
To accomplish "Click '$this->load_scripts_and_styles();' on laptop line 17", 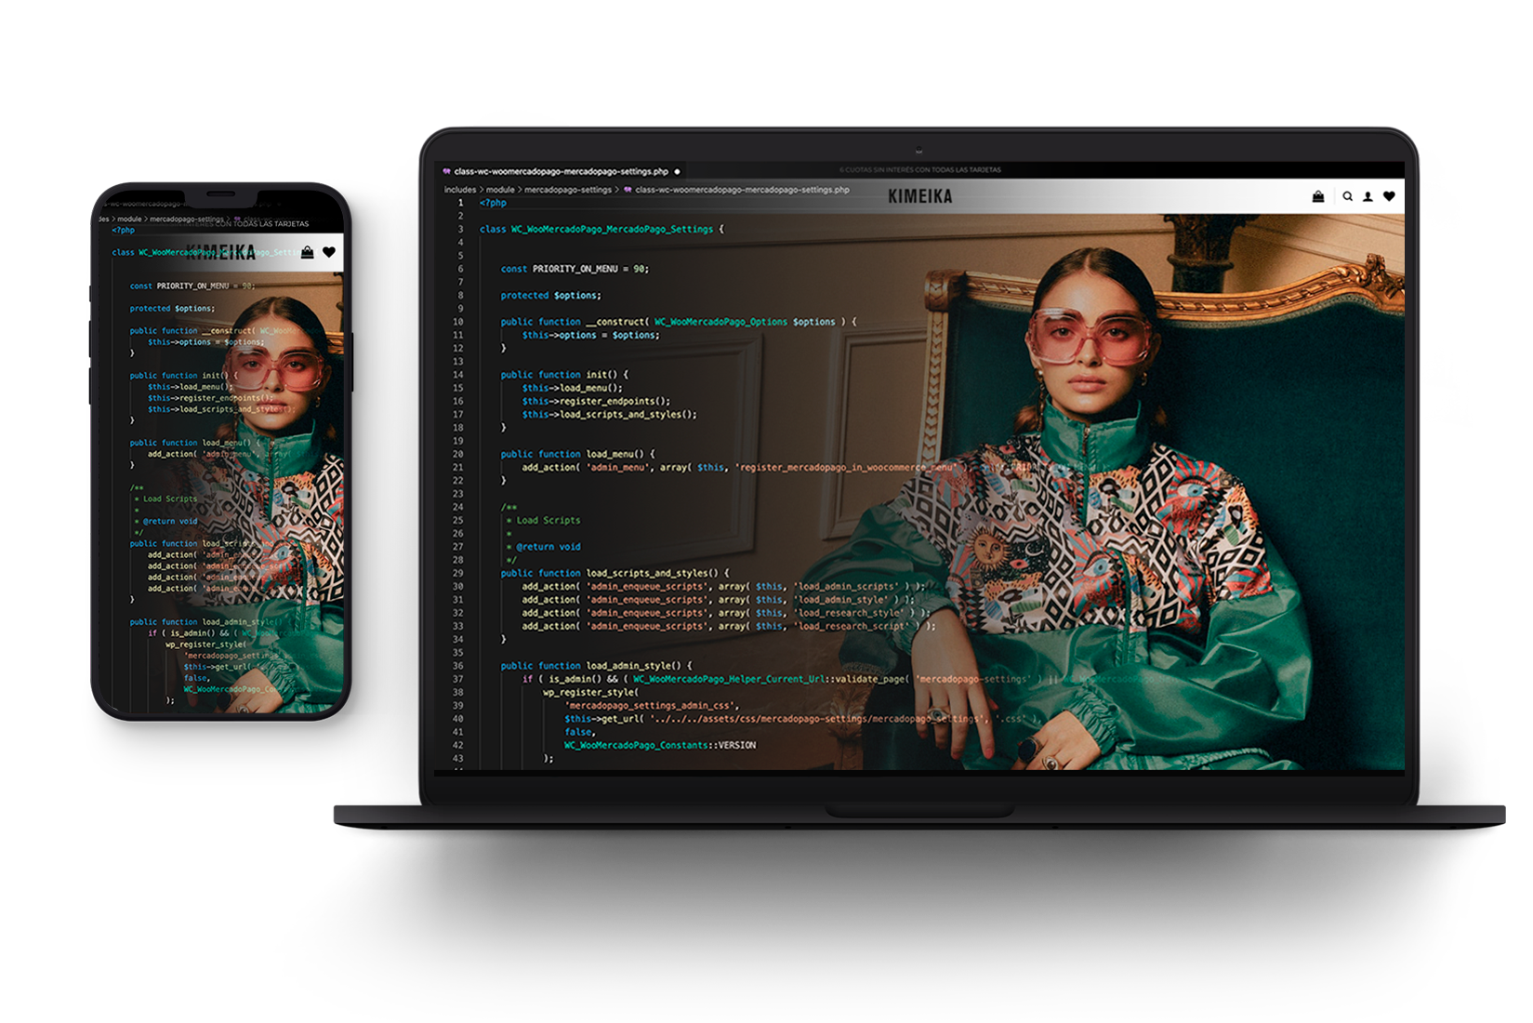I will pyautogui.click(x=609, y=415).
